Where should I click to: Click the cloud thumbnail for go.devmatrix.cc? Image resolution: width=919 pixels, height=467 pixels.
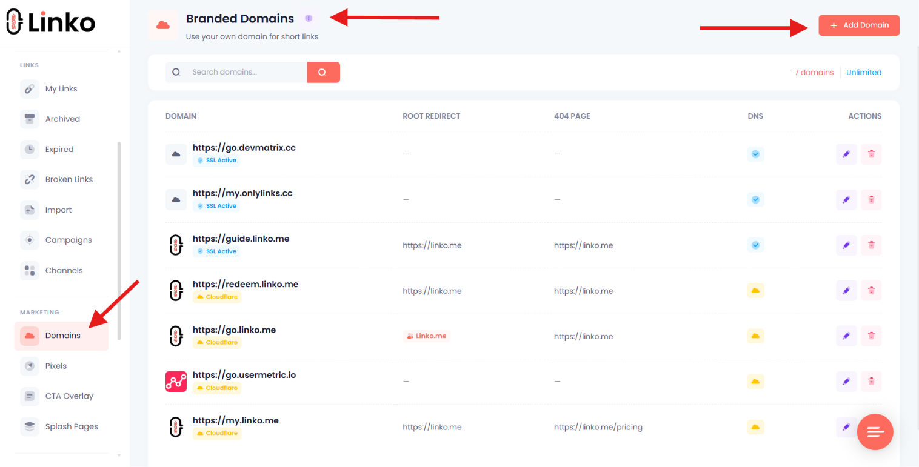(x=176, y=154)
